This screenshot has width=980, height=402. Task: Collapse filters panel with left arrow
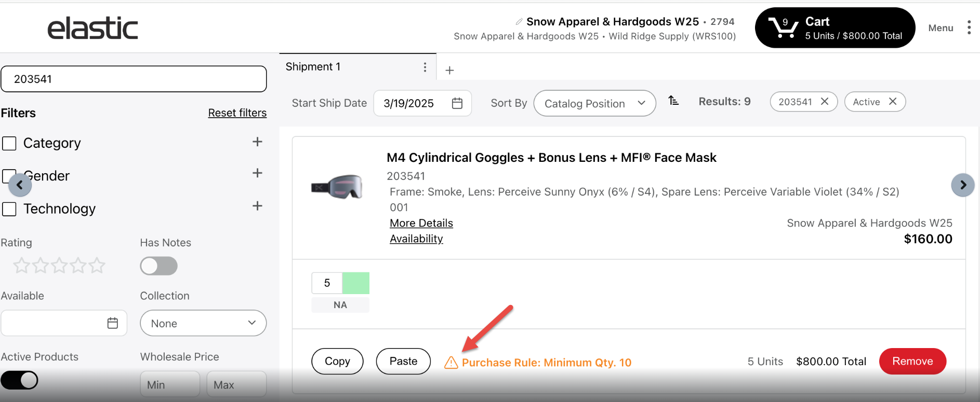(20, 185)
